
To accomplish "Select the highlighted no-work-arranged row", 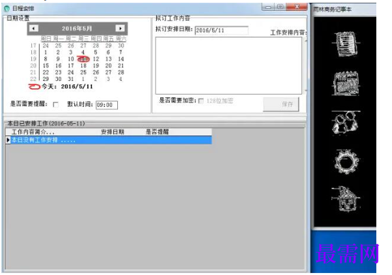I will 108,140.
